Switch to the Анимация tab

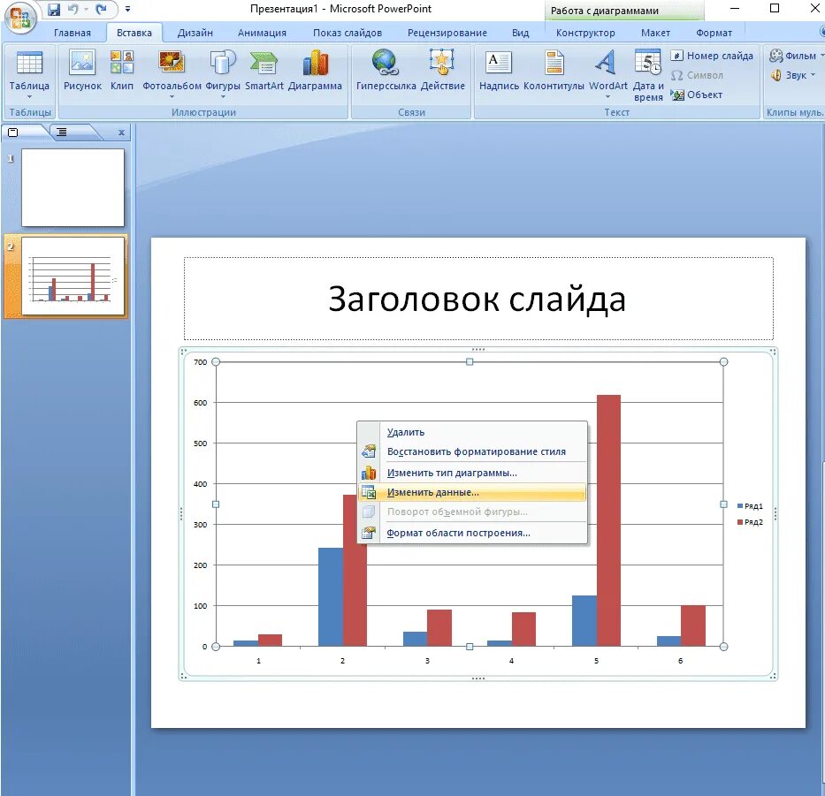pyautogui.click(x=262, y=33)
